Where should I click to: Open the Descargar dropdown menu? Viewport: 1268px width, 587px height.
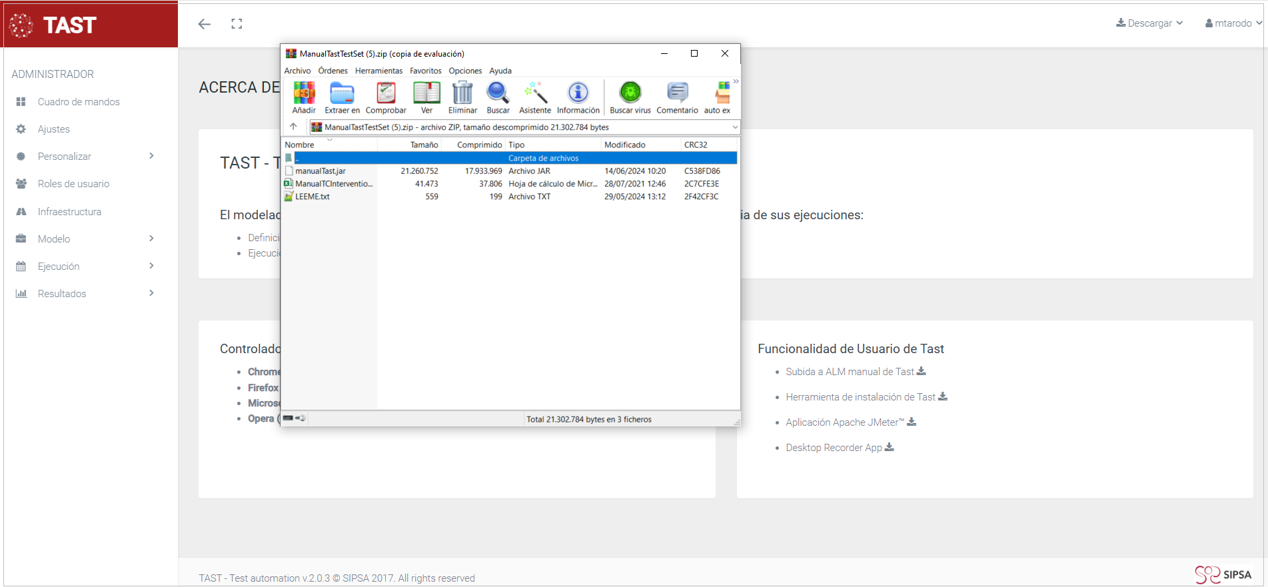[x=1149, y=23]
